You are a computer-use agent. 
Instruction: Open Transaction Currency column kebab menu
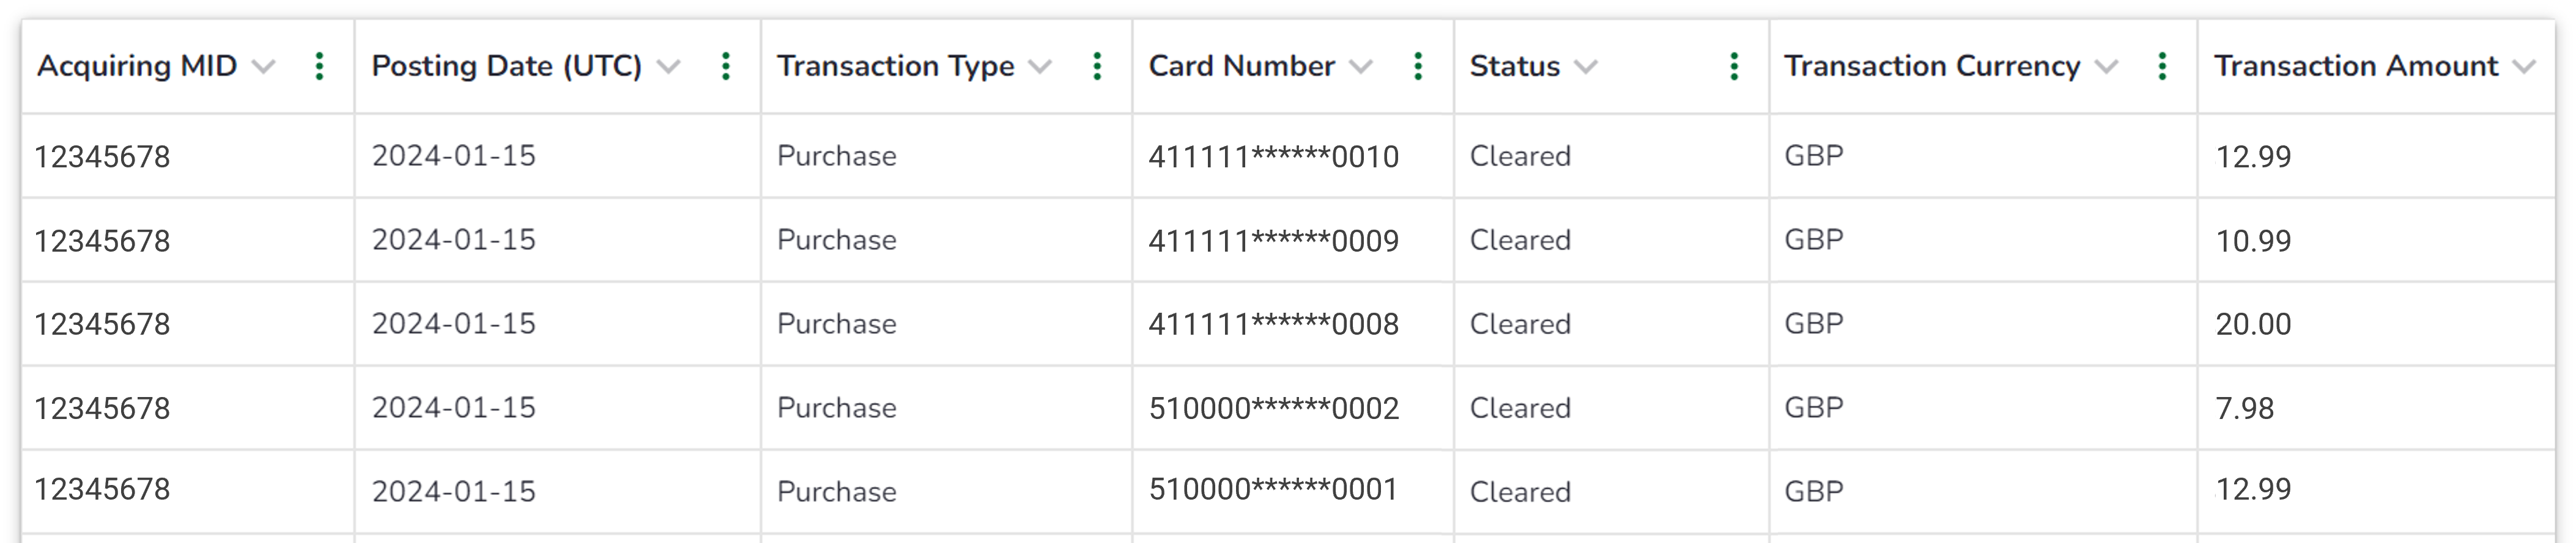click(x=2162, y=67)
